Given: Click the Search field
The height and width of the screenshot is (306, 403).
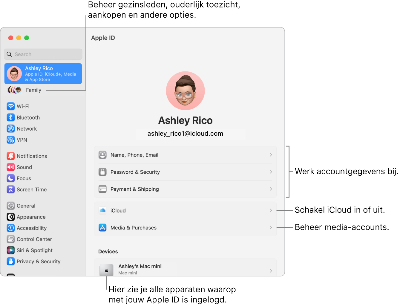Looking at the screenshot, I should (x=43, y=54).
